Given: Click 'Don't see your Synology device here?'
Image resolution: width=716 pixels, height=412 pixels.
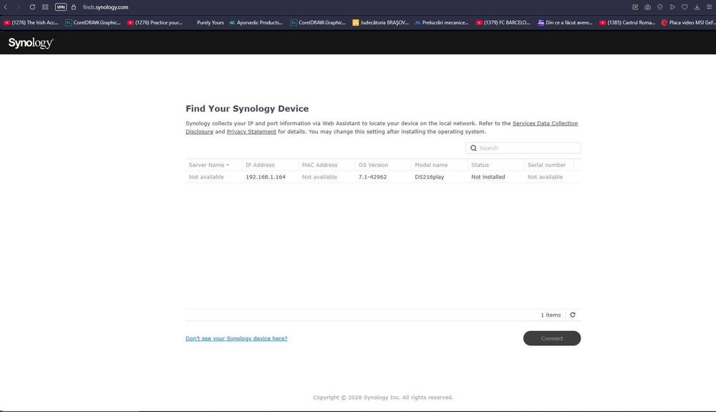Looking at the screenshot, I should (x=236, y=338).
